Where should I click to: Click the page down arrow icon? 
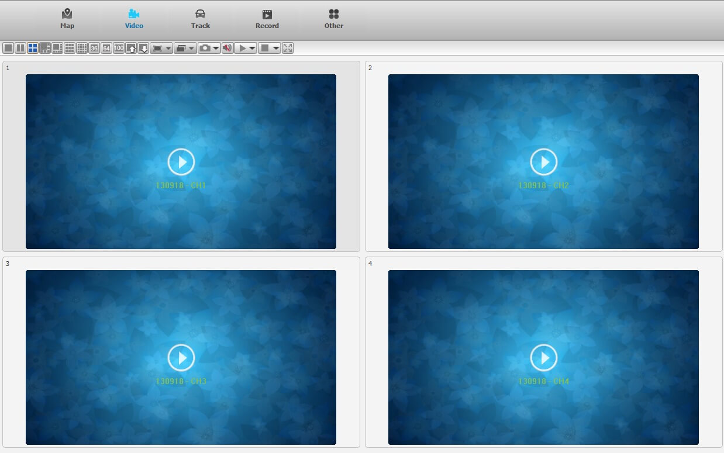[x=143, y=48]
